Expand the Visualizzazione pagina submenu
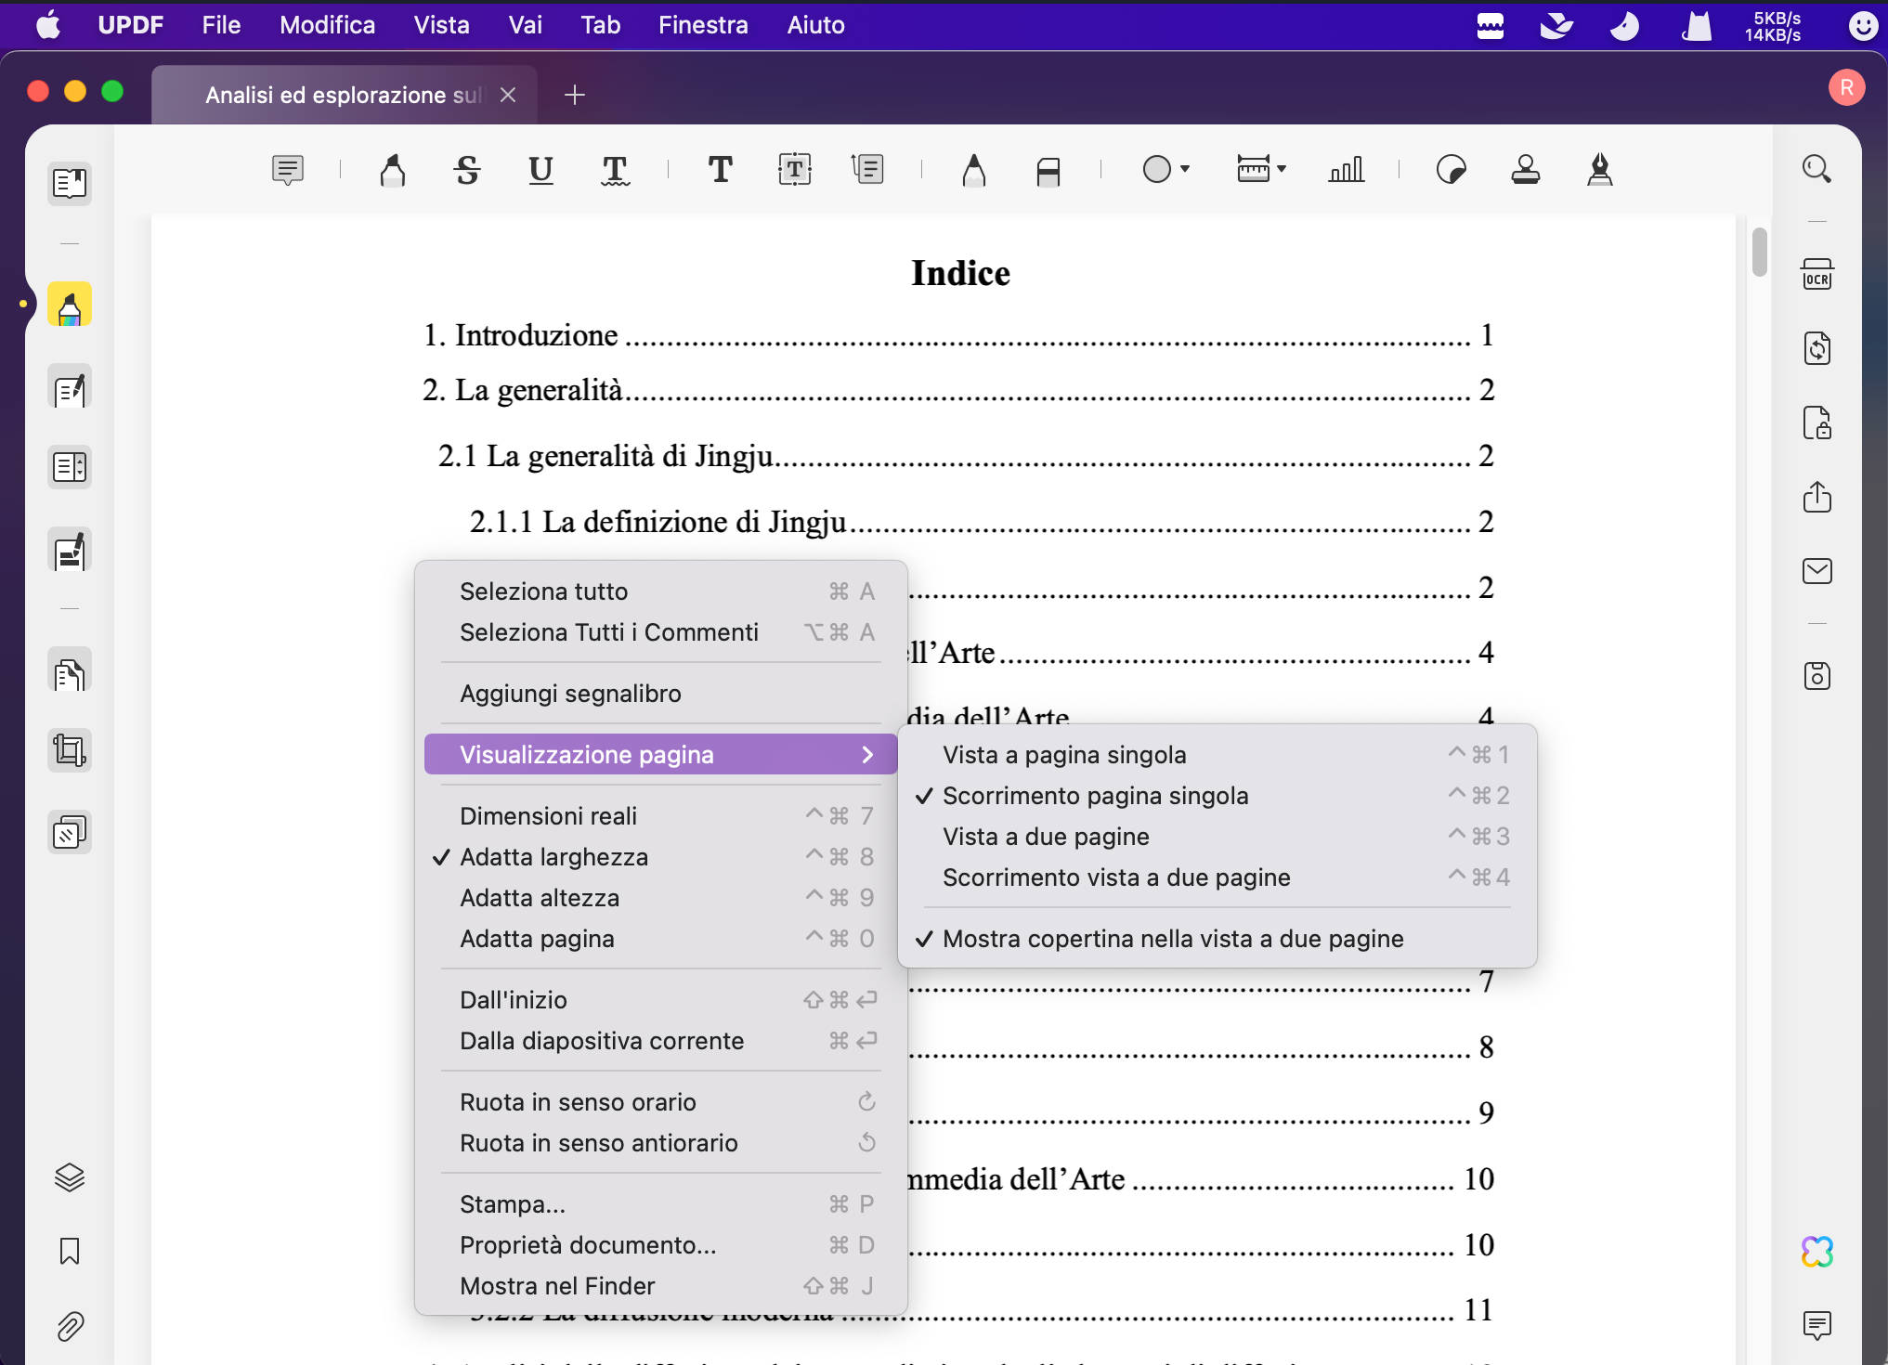 click(660, 754)
